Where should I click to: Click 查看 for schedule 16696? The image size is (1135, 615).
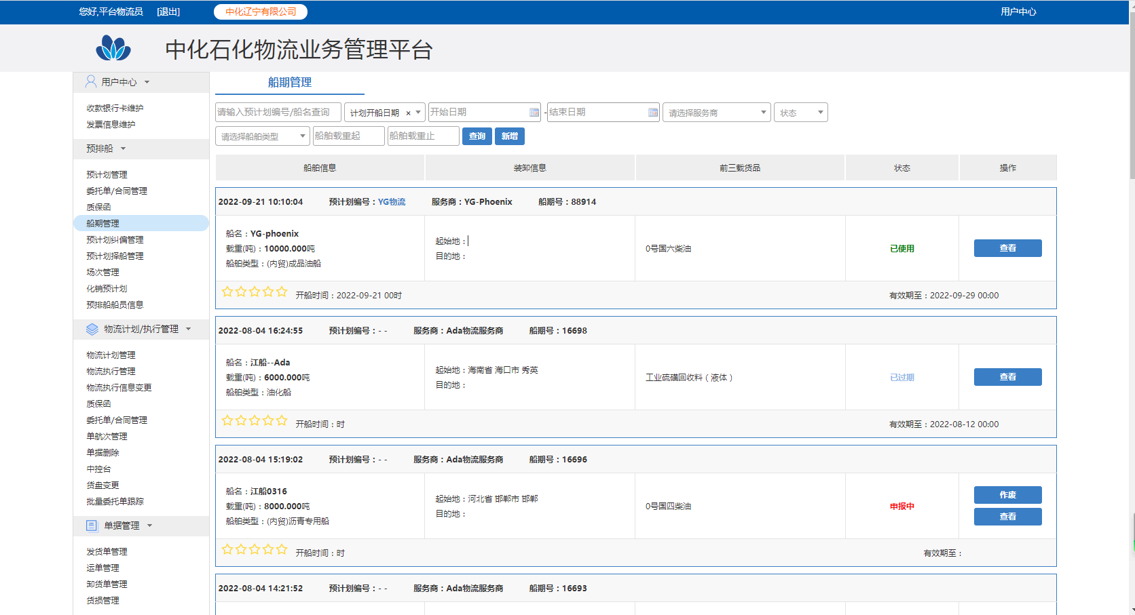(1008, 517)
